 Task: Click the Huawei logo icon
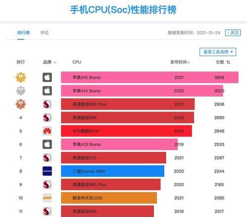pos(47,131)
